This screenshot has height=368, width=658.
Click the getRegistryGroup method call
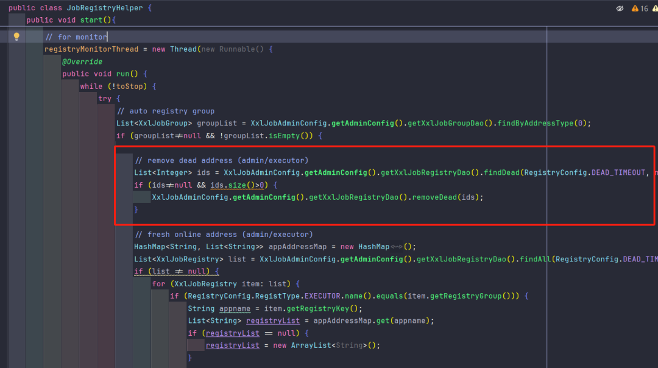coord(466,296)
